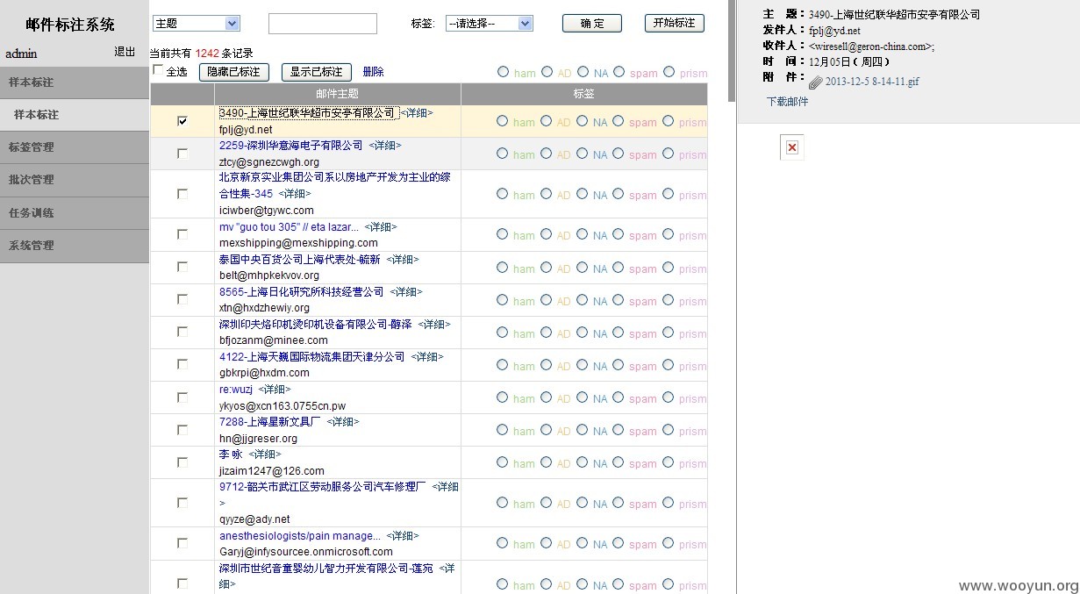1080x594 pixels.
Task: Select NA for the re:wuzj row
Action: click(x=583, y=397)
